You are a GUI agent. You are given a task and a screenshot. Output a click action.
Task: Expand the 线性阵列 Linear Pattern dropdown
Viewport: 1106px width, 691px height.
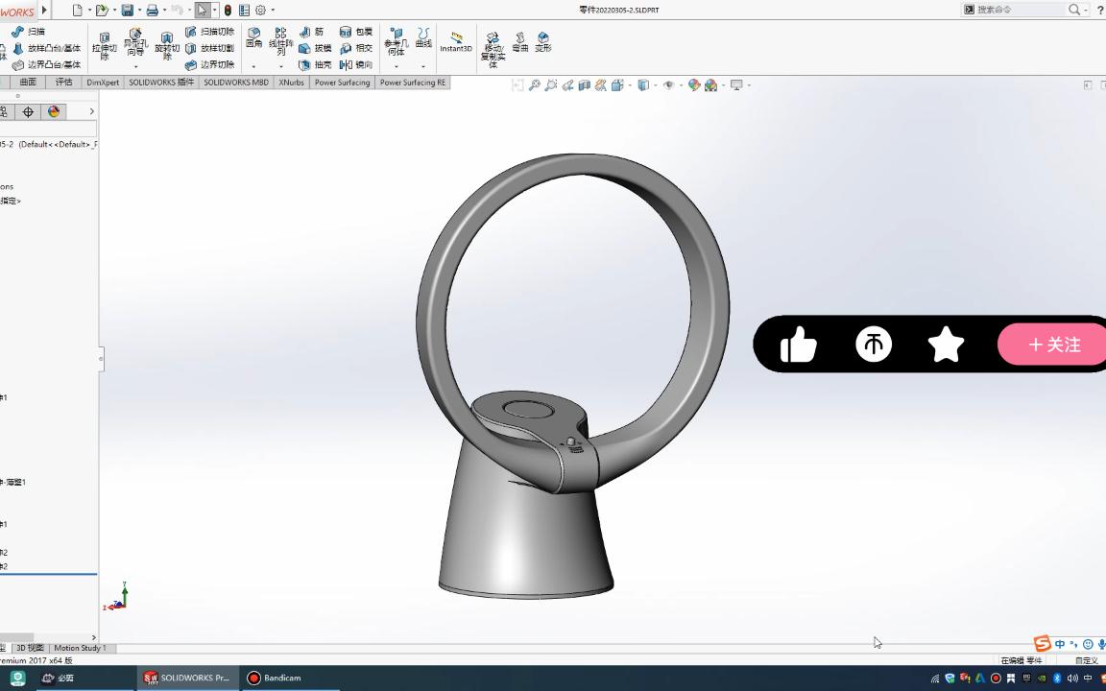279,66
